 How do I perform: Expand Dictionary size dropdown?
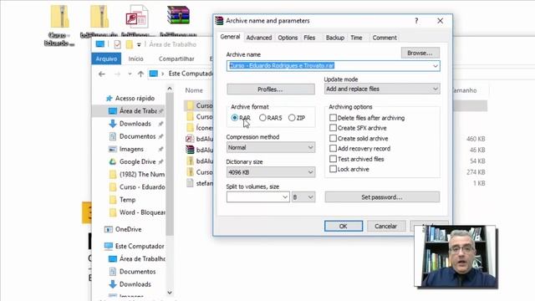(x=271, y=172)
